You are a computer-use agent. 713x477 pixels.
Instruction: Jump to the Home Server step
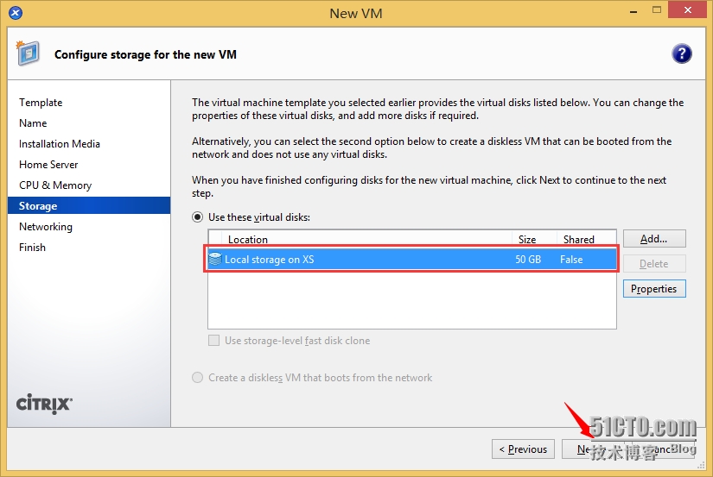[x=48, y=165]
